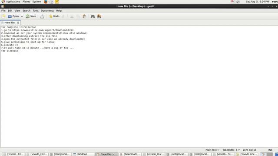Open the Documents menu
This screenshot has width=278, height=156.
(x=47, y=10)
